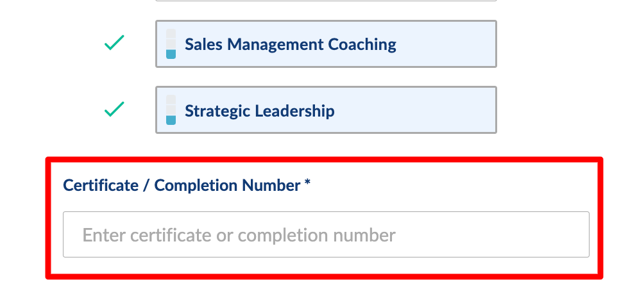The width and height of the screenshot is (637, 294).
Task: Click the progress bar icon in Sales Management Coaching
Action: tap(171, 44)
